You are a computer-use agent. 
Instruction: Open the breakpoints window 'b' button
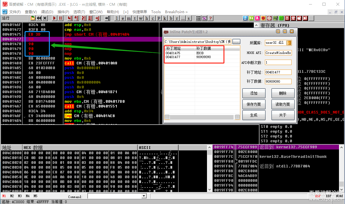tap(171, 18)
